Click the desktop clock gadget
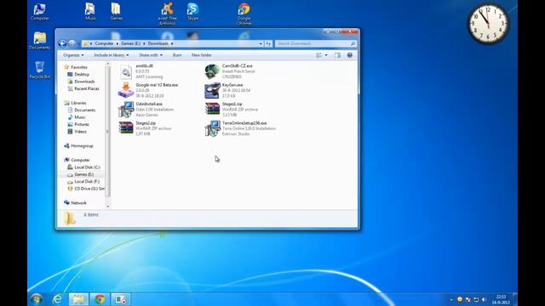The image size is (545, 306). (488, 24)
